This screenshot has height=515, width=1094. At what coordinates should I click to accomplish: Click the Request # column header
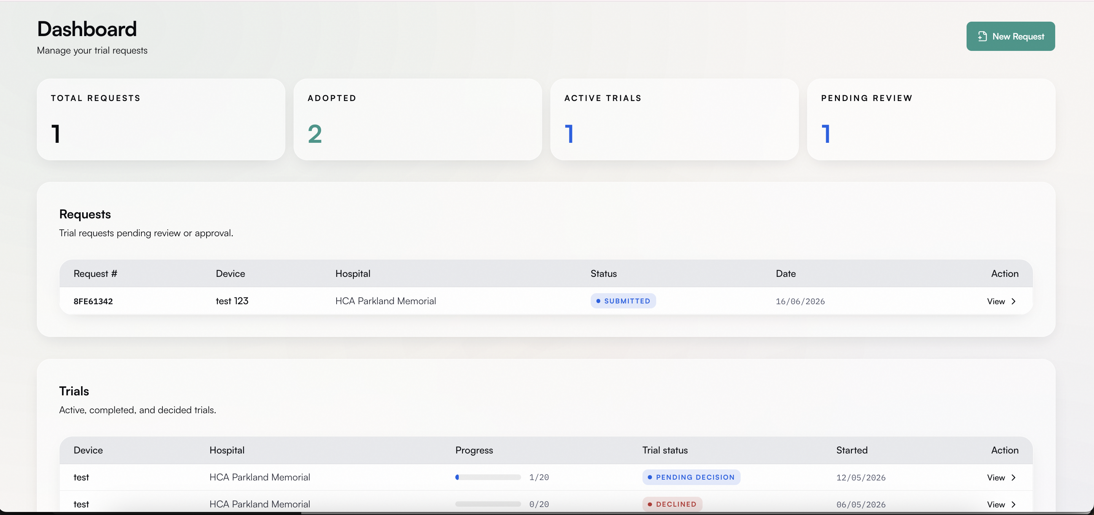95,273
